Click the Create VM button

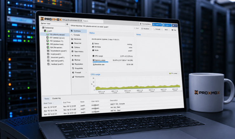click(157, 24)
